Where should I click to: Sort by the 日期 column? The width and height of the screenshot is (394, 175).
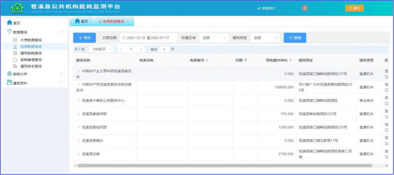246,60
